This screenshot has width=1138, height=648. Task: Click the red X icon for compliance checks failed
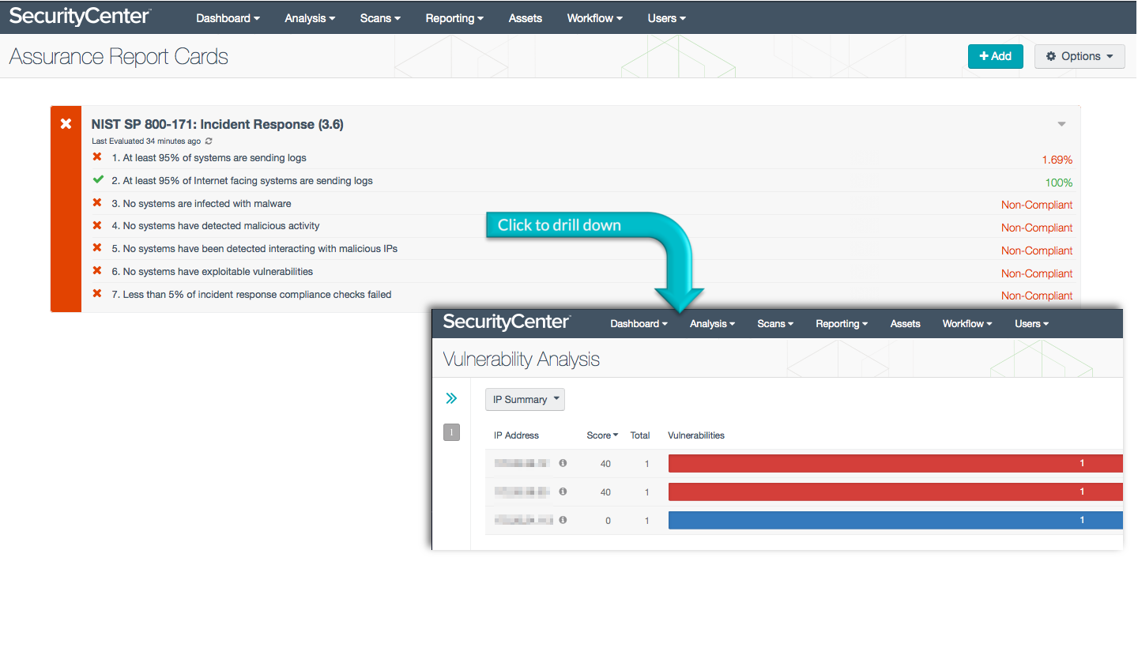pos(97,294)
